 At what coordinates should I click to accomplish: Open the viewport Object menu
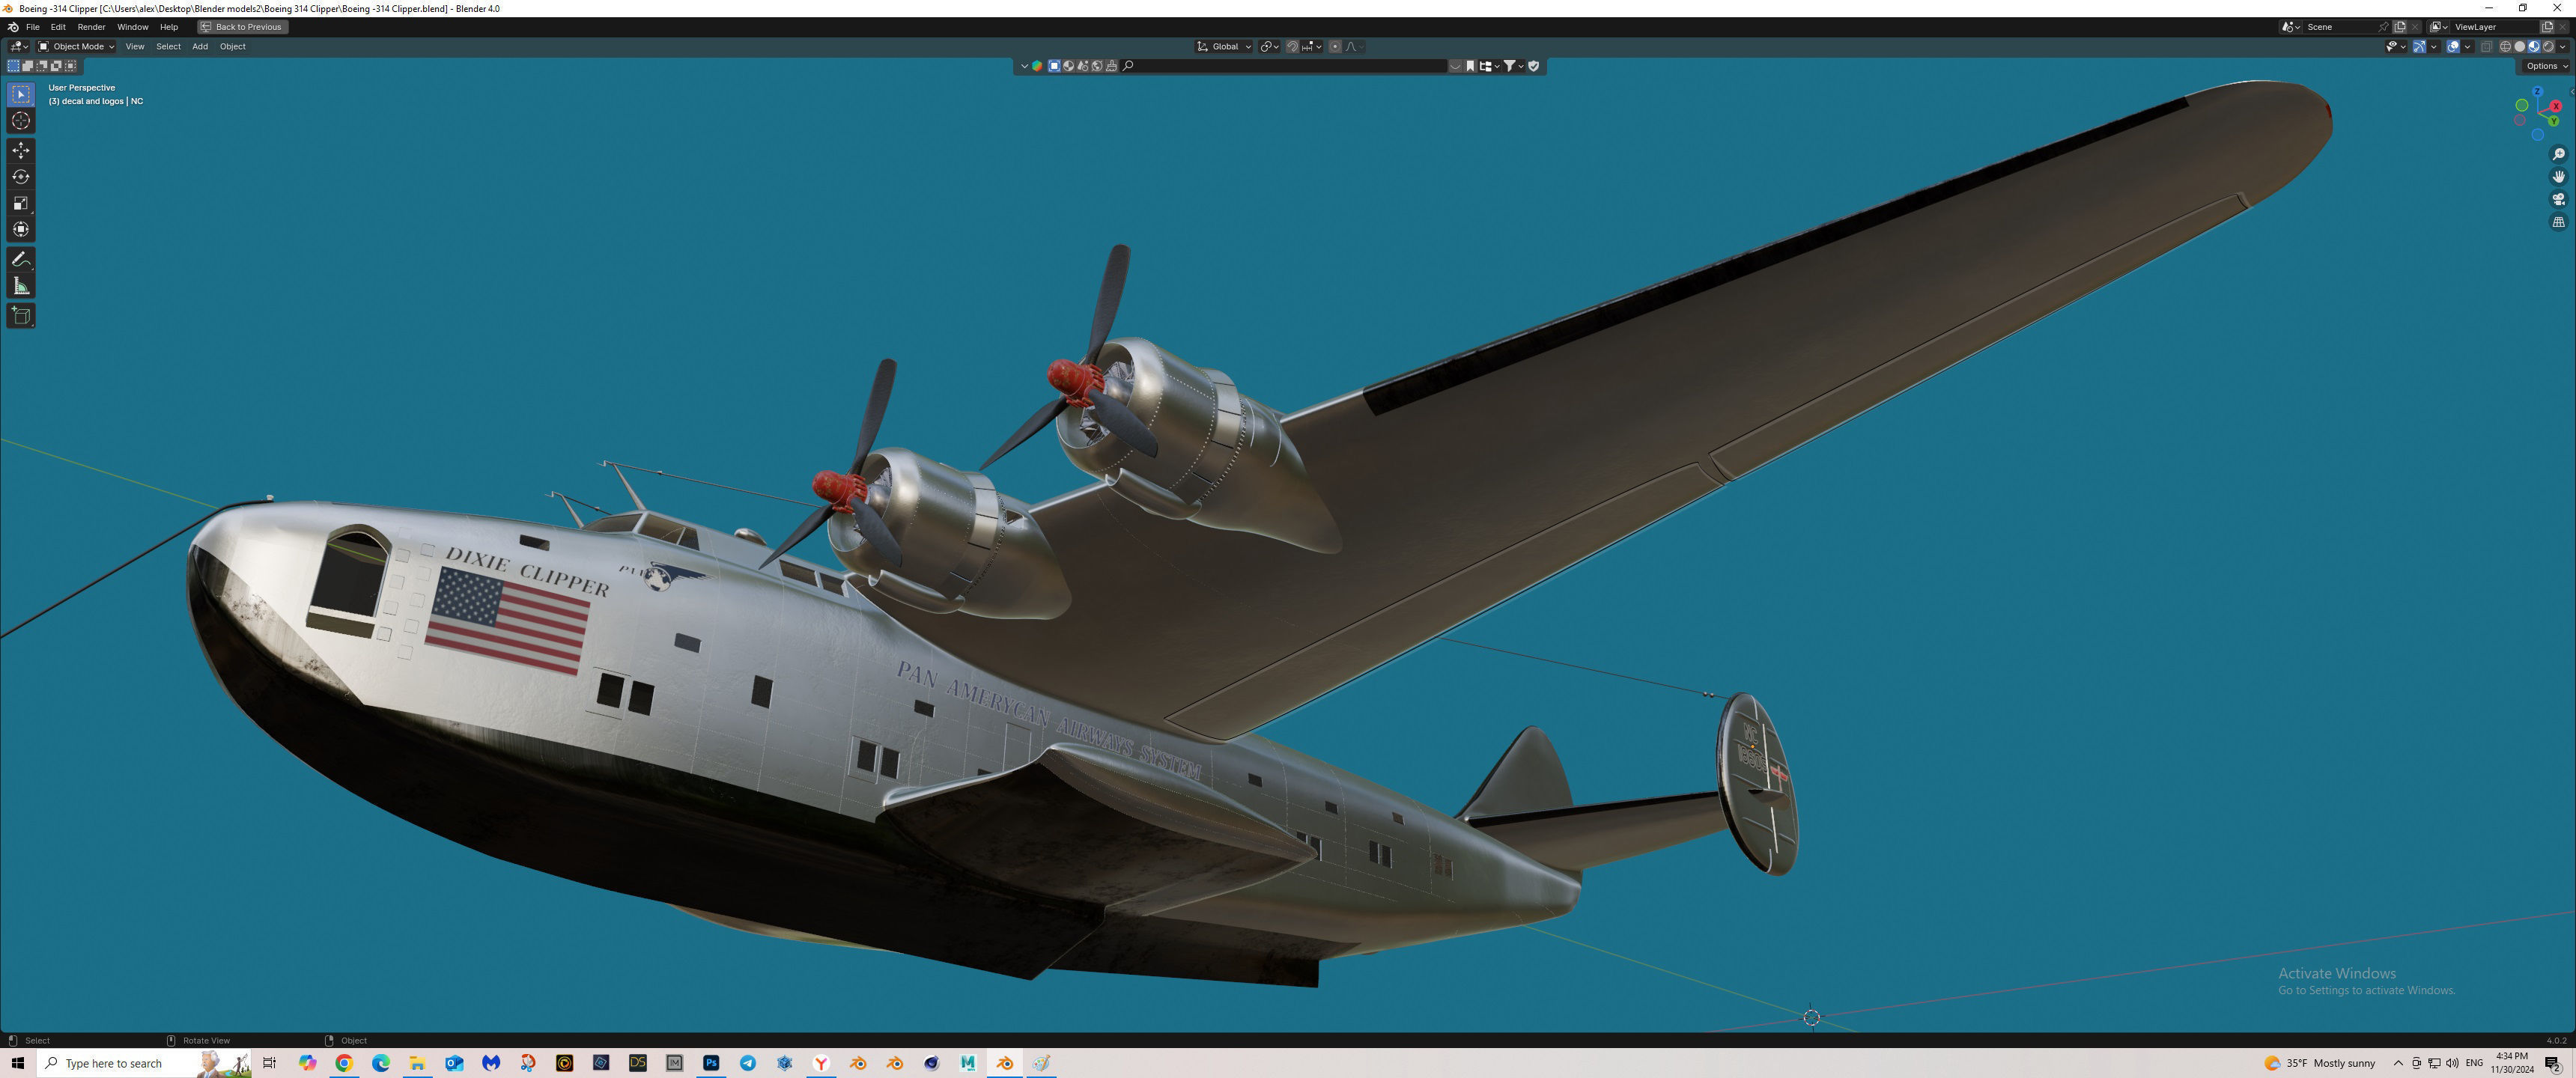pyautogui.click(x=232, y=46)
